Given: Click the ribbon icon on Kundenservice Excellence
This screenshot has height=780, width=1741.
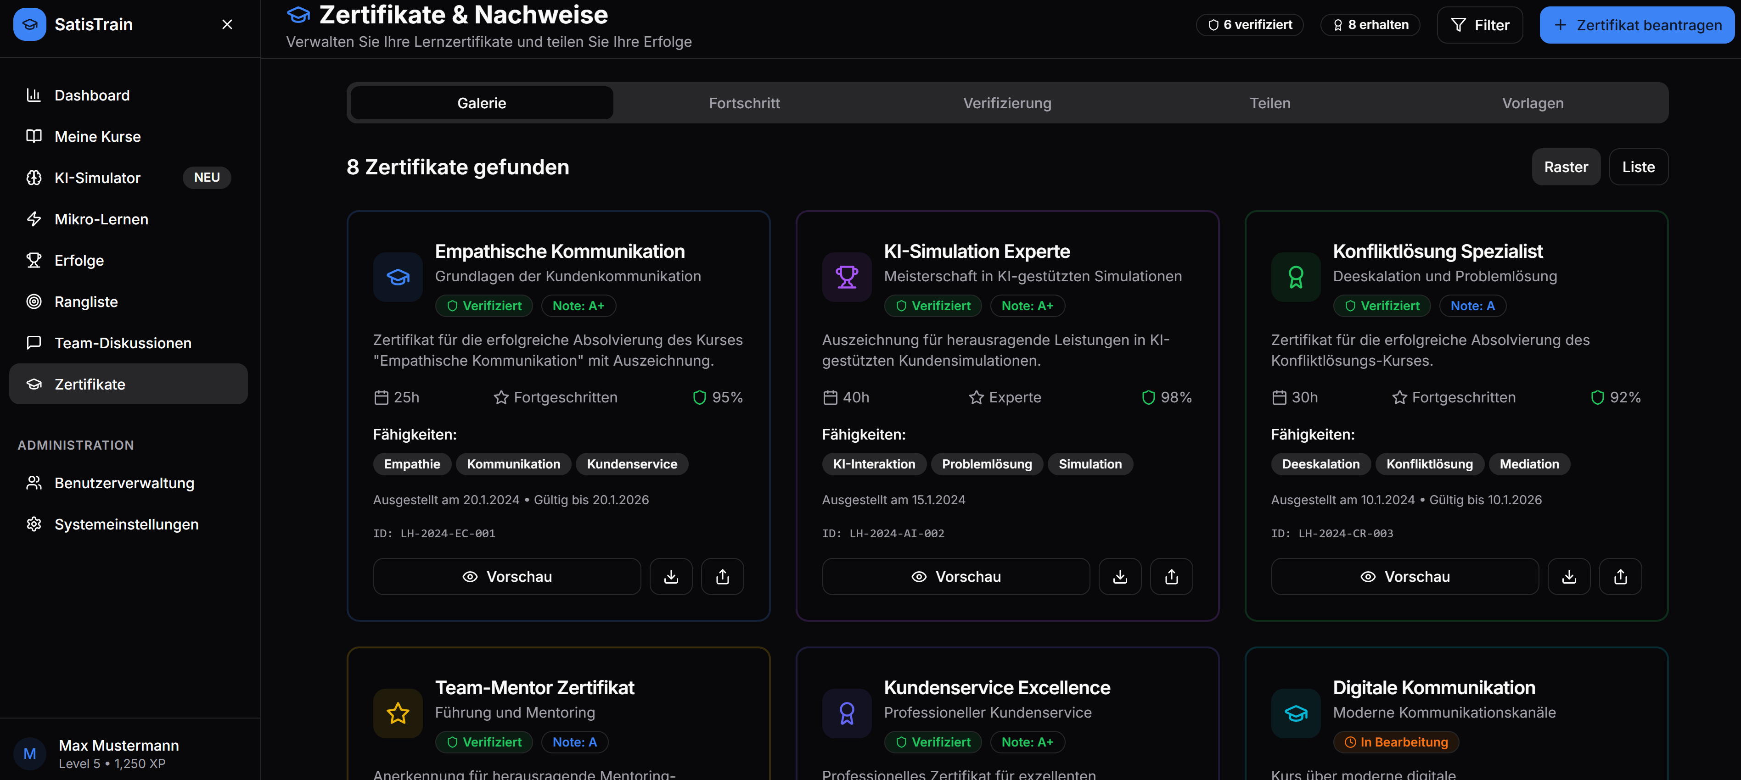Looking at the screenshot, I should tap(847, 713).
